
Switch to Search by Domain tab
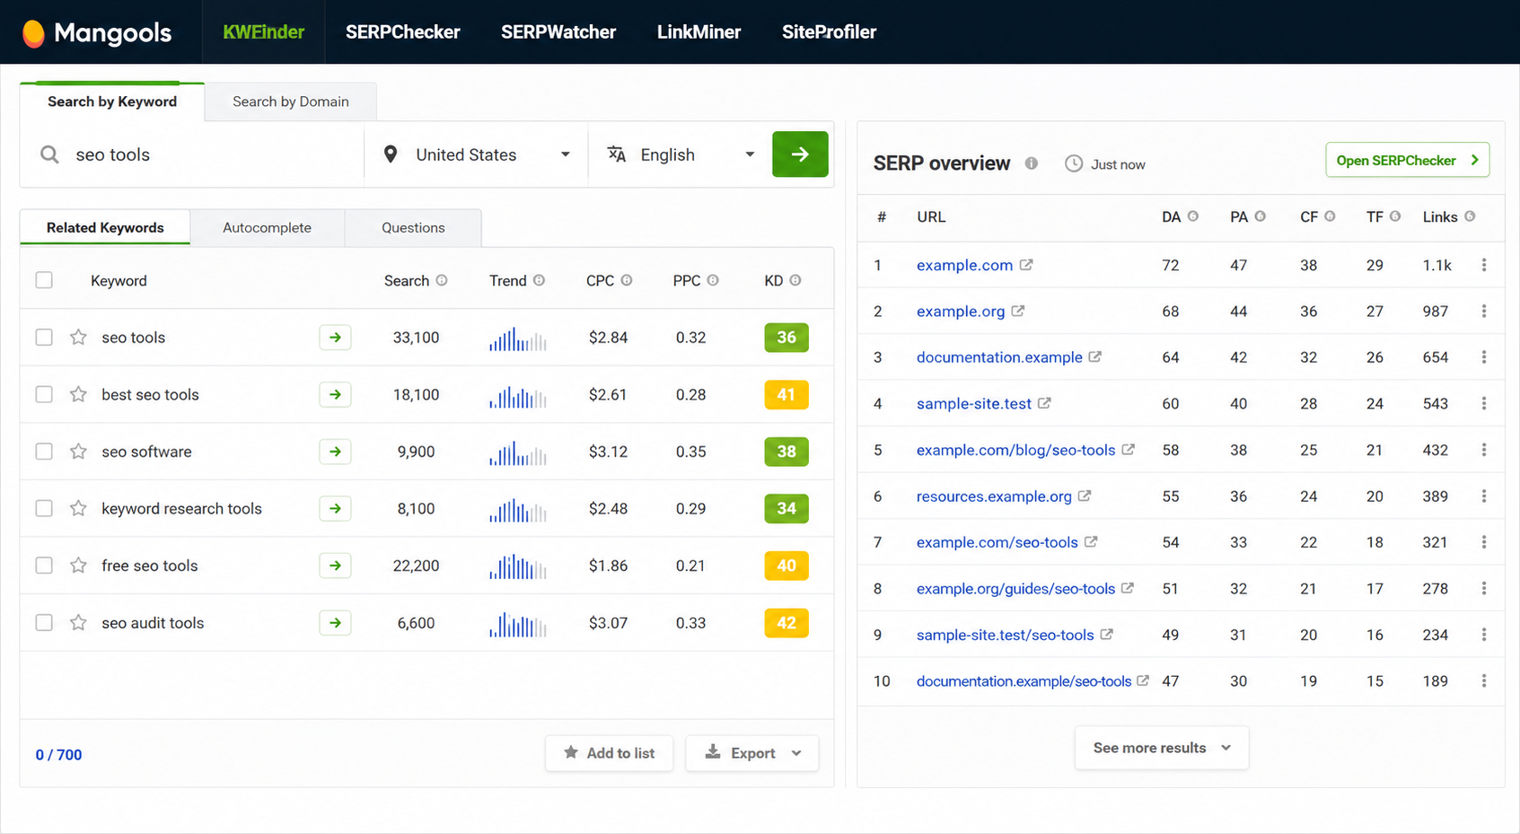pyautogui.click(x=291, y=101)
